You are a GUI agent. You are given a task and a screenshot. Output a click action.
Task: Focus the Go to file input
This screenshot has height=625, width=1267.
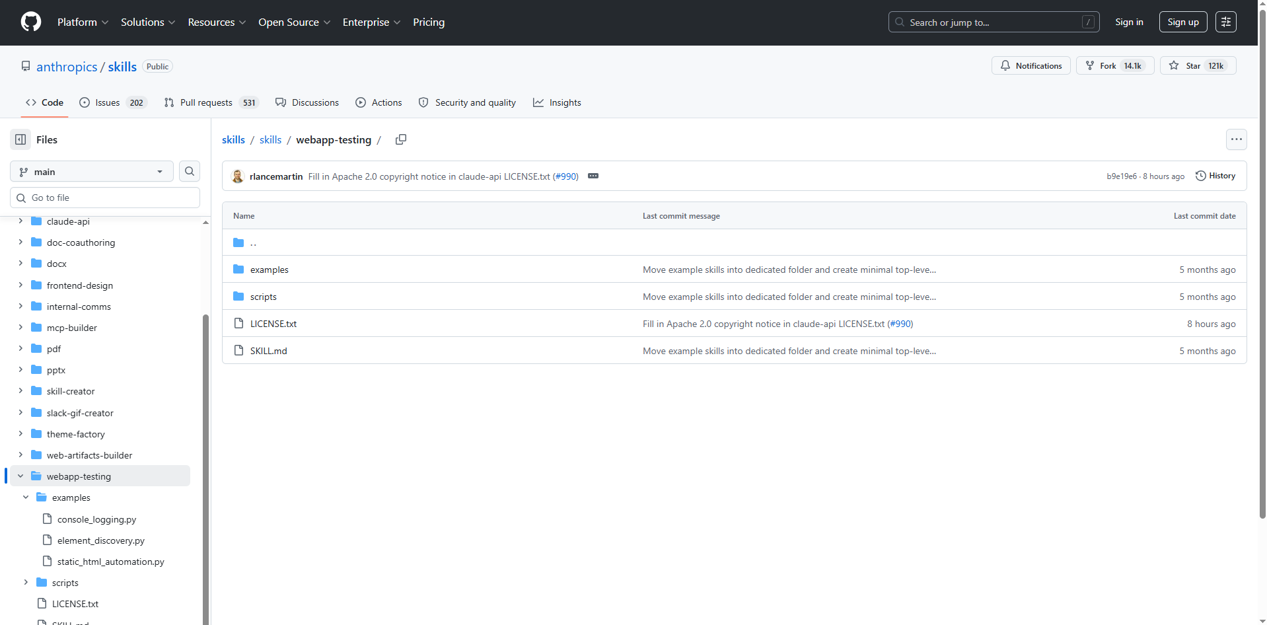[105, 198]
